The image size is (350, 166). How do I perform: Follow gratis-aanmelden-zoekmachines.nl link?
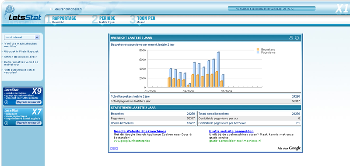coord(235,141)
